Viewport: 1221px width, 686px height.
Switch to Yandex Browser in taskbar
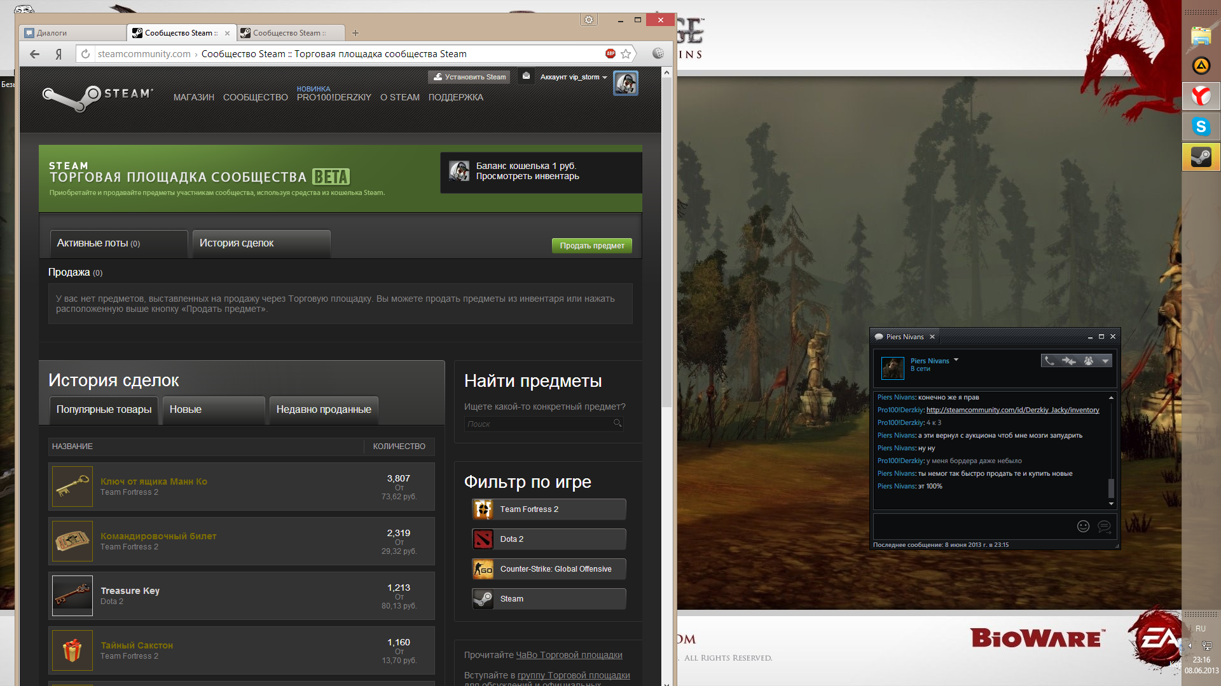pos(1201,96)
